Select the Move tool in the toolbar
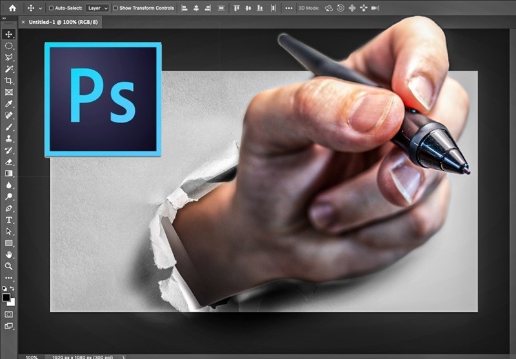Image resolution: width=516 pixels, height=359 pixels. [8, 34]
